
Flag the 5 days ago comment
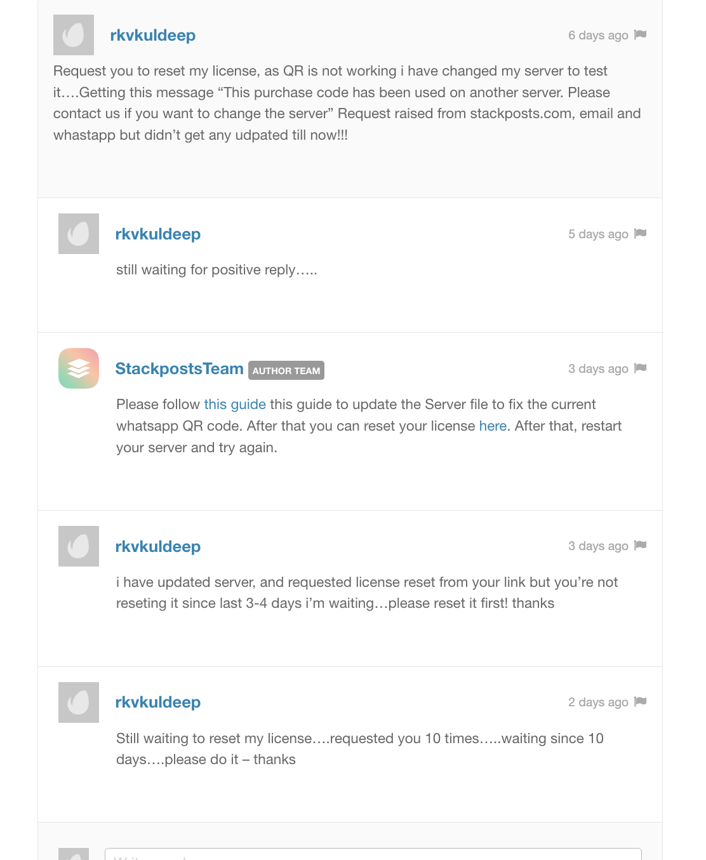[x=640, y=234]
